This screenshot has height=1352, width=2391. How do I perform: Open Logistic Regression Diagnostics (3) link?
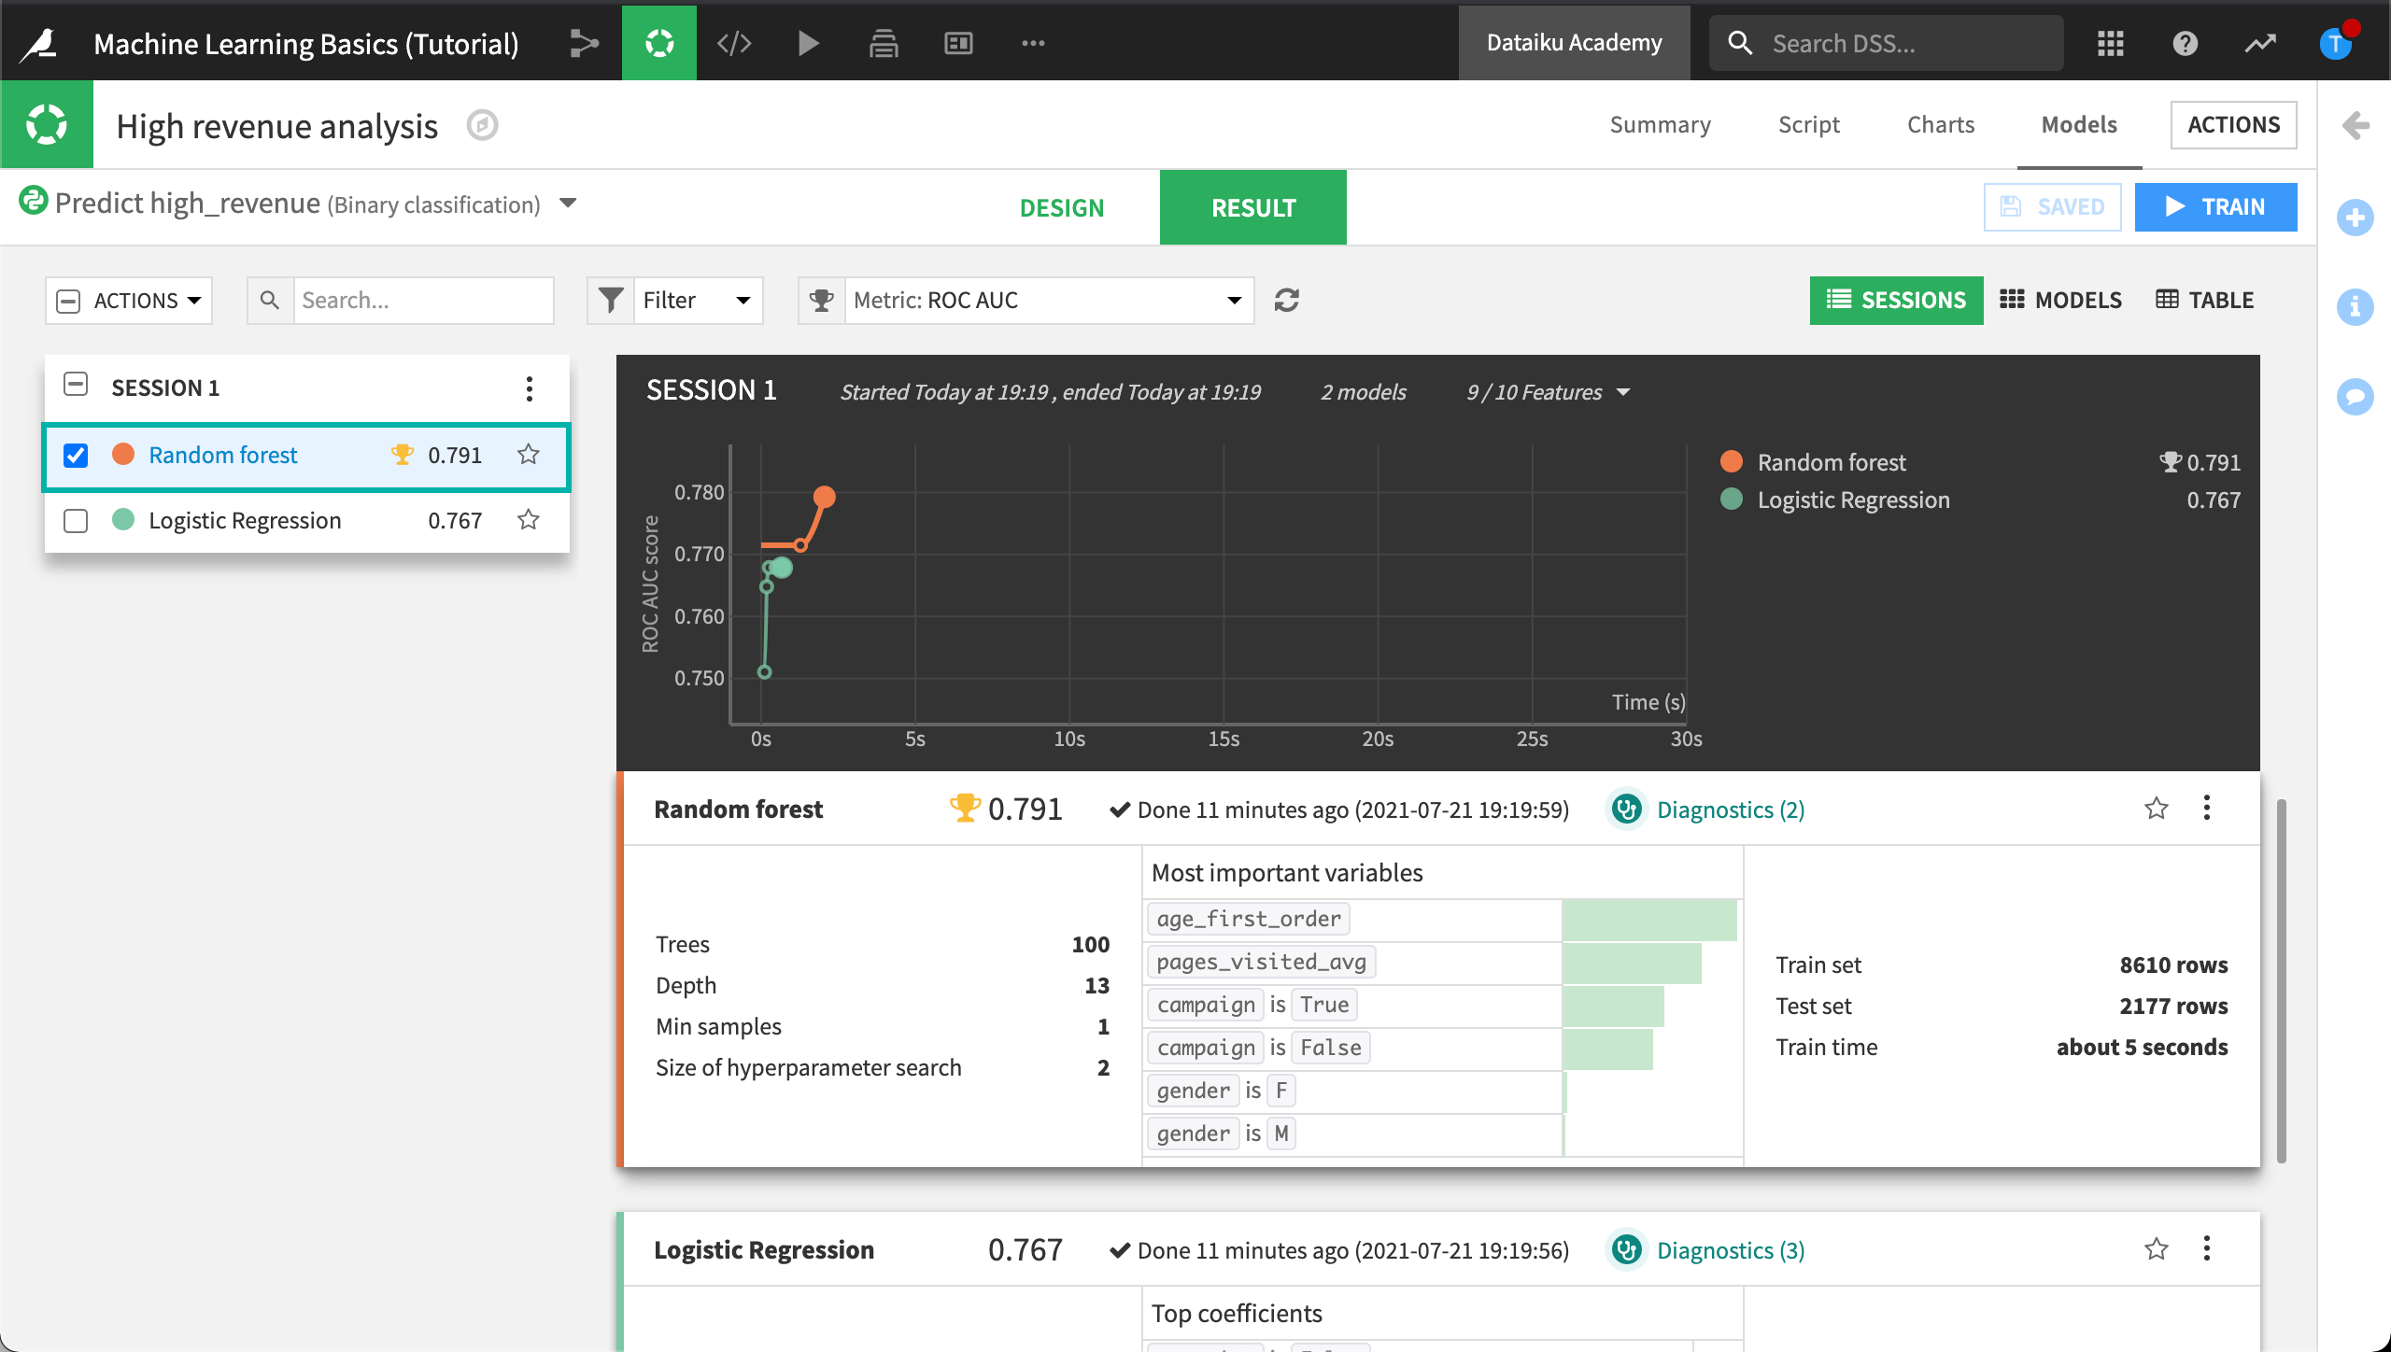click(x=1730, y=1250)
